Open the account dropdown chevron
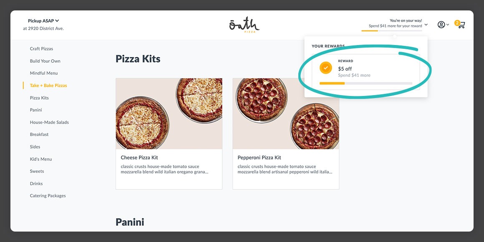The height and width of the screenshot is (242, 484). click(449, 25)
